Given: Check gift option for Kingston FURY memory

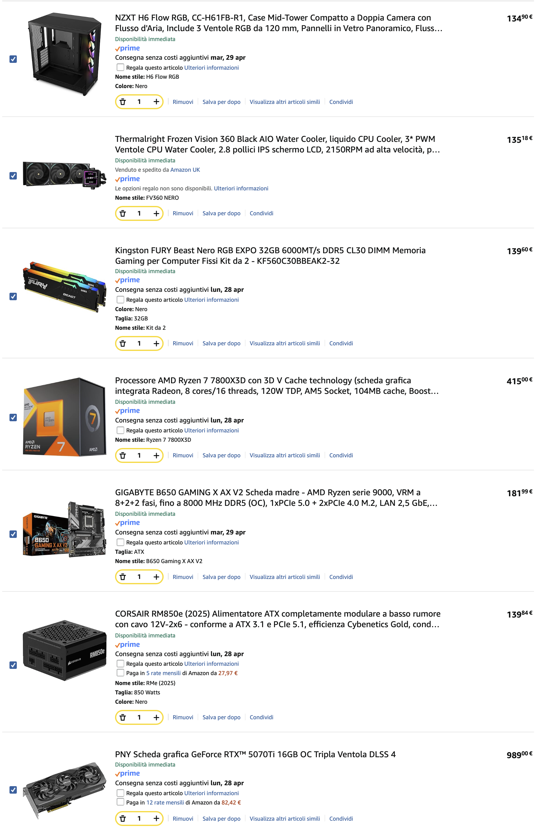Looking at the screenshot, I should tap(120, 300).
